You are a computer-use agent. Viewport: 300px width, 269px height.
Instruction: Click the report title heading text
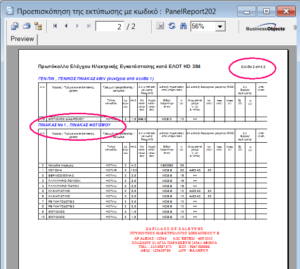click(x=119, y=67)
